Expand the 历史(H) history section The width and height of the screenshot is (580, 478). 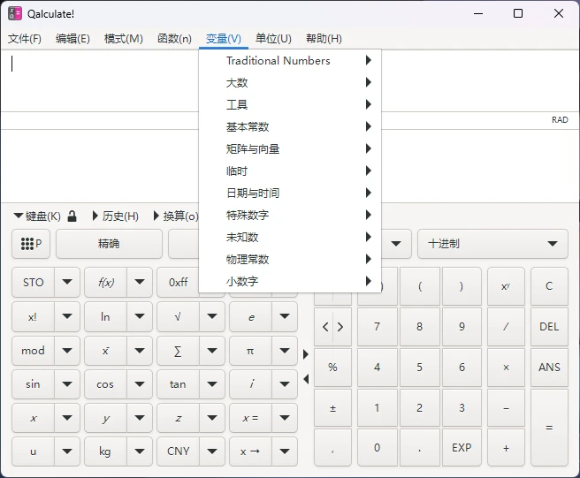[x=116, y=216]
